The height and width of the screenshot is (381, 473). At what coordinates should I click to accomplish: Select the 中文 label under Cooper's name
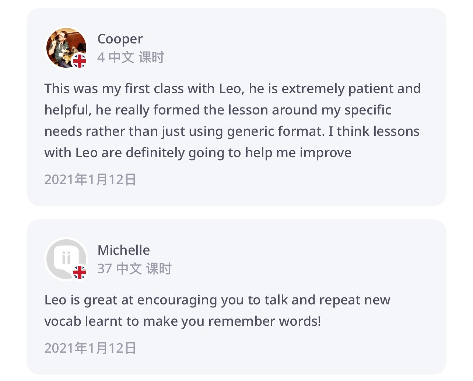[x=121, y=57]
